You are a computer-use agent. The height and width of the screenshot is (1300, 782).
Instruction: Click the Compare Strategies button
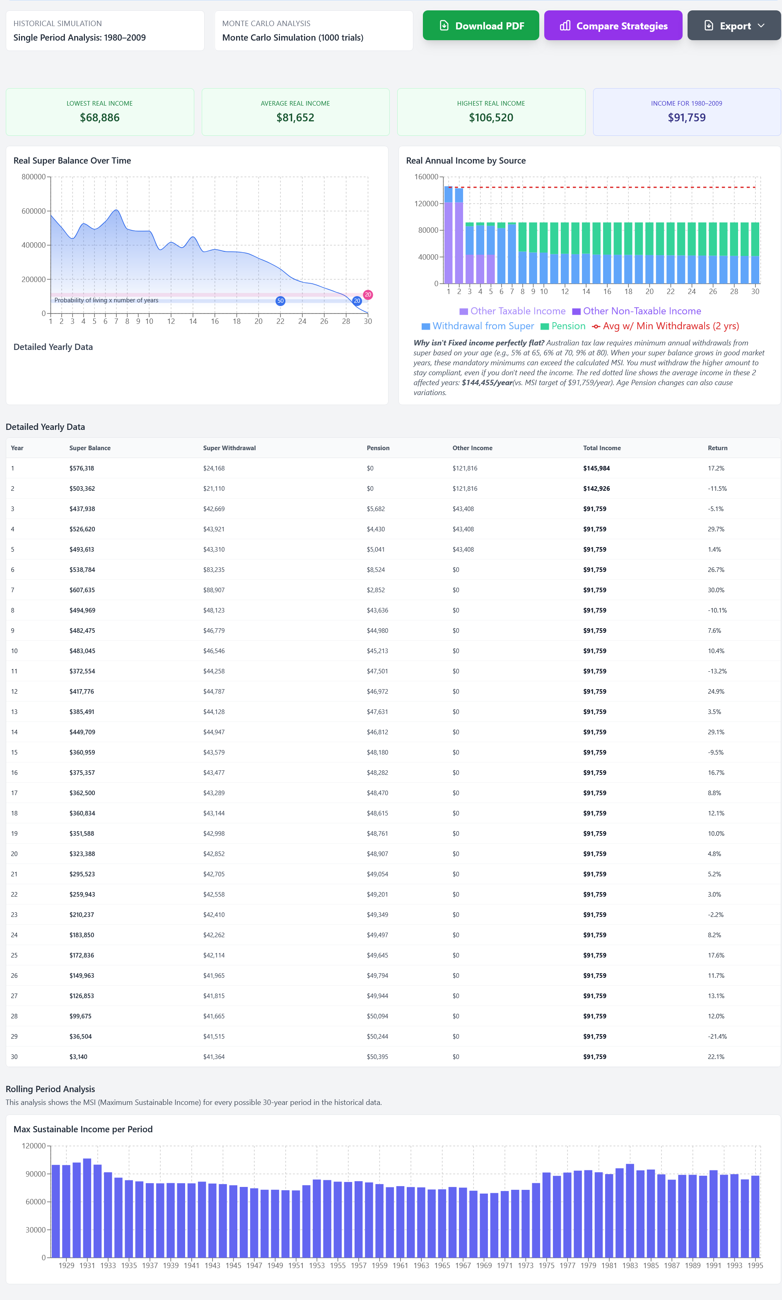(x=613, y=25)
